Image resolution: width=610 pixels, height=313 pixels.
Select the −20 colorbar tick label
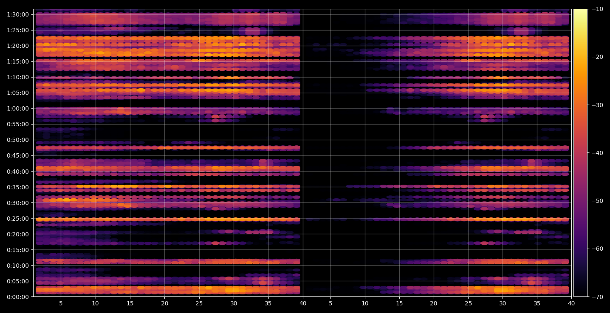tap(597, 57)
